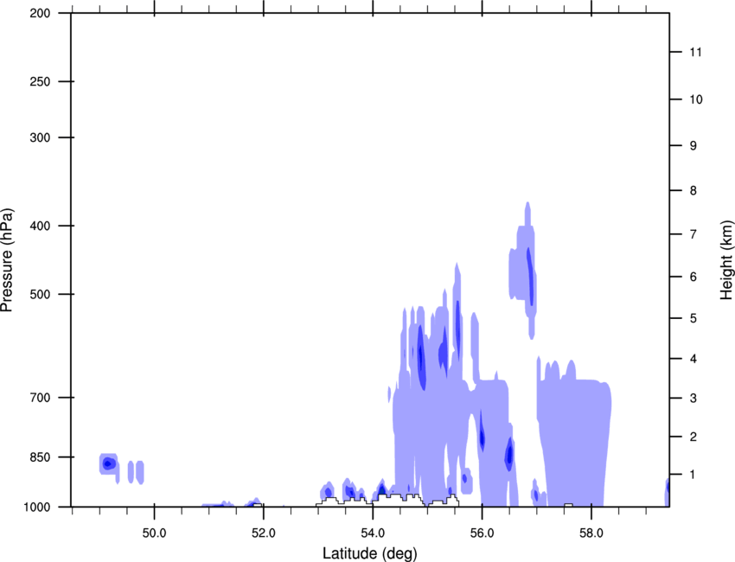
Task: Click the elevated cloud patch near 450 hPa, 57 degrees
Action: pos(523,271)
